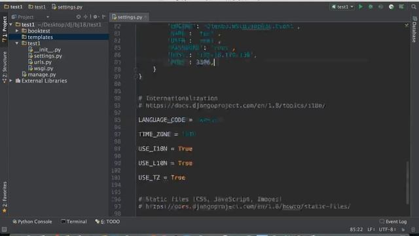Hide the Project panel with the hide icon

[x=104, y=17]
